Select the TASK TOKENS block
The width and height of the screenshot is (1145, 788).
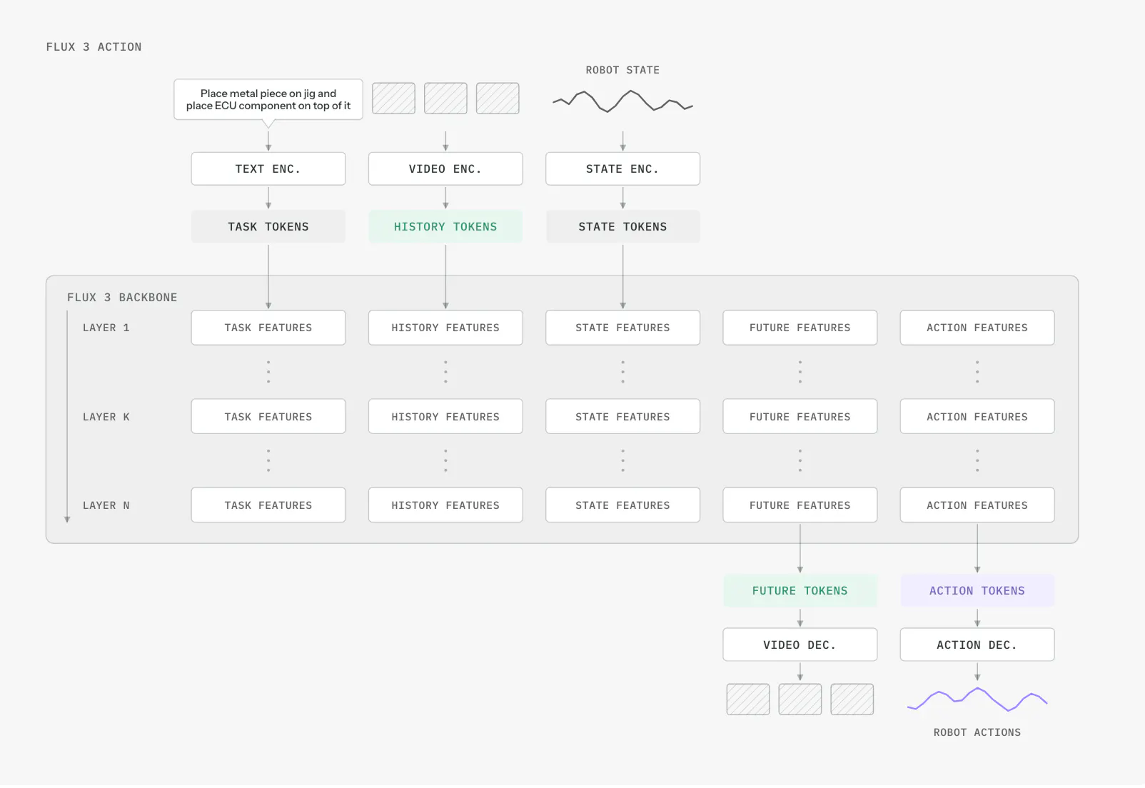[268, 227]
